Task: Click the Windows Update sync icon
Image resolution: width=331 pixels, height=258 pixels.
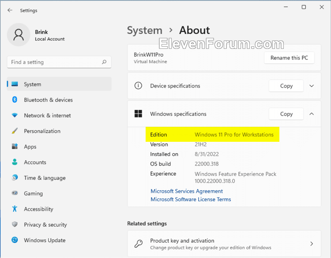Action: pyautogui.click(x=15, y=240)
